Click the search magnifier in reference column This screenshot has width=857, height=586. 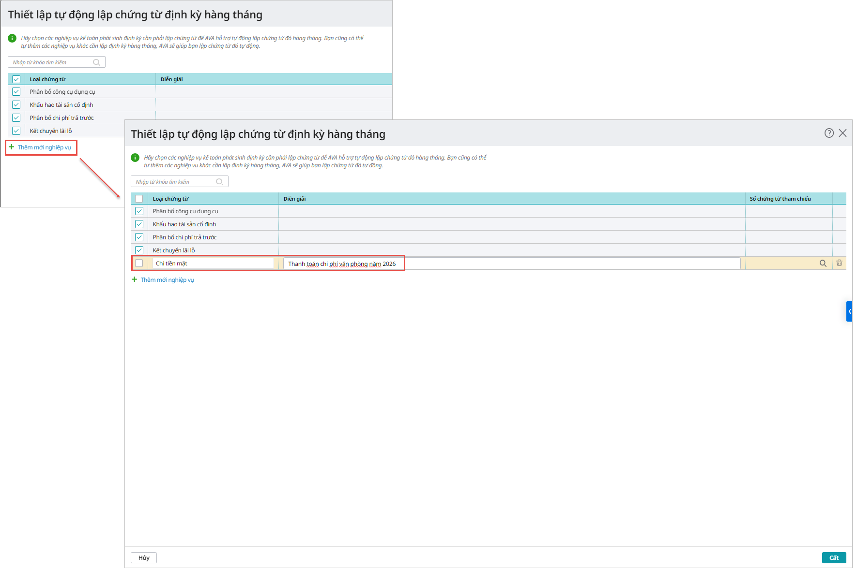823,263
